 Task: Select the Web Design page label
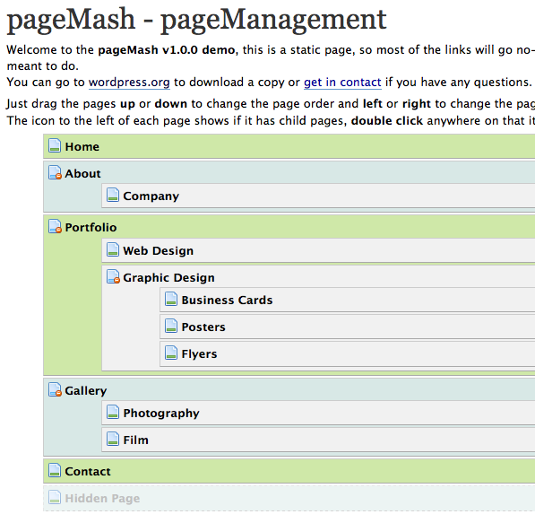[x=159, y=251]
